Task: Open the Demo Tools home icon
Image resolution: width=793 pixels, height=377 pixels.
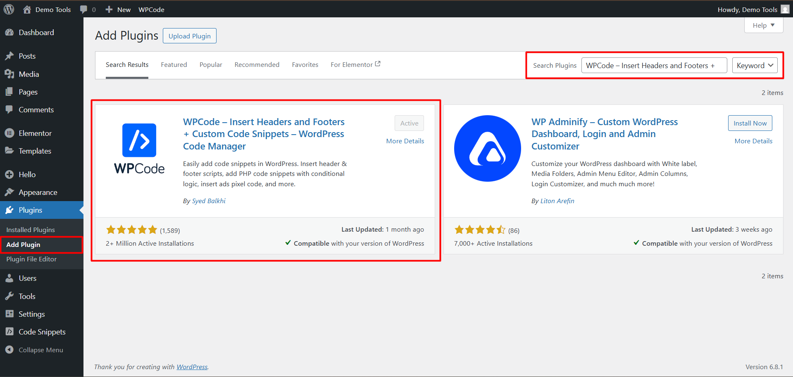Action: point(27,9)
